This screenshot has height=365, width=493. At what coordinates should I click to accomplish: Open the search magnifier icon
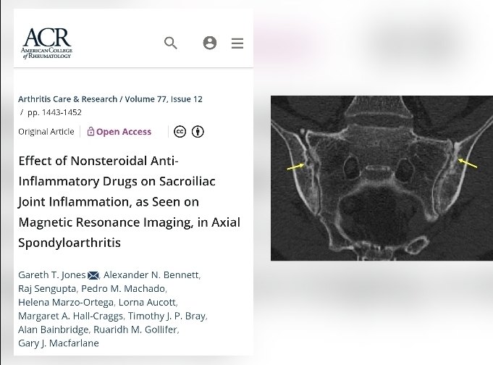click(x=171, y=43)
